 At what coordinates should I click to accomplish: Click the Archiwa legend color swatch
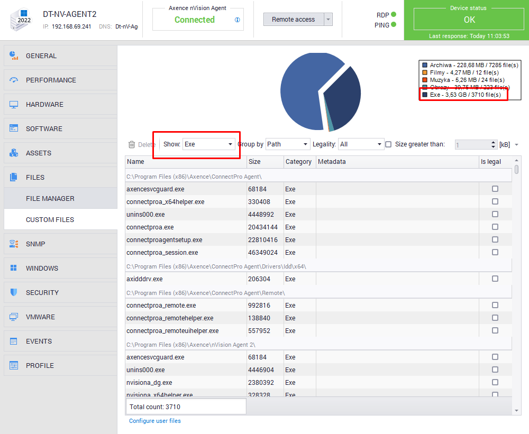pyautogui.click(x=425, y=65)
